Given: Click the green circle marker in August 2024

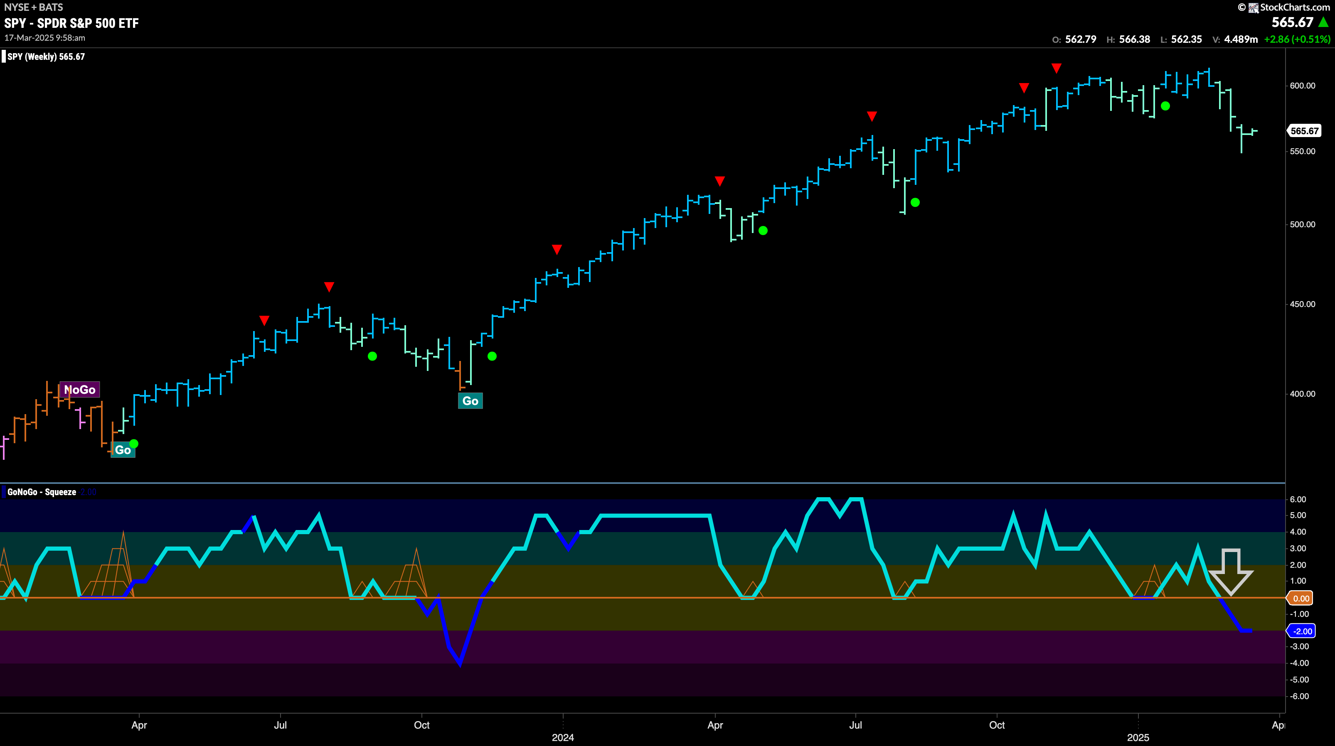Looking at the screenshot, I should pyautogui.click(x=915, y=203).
